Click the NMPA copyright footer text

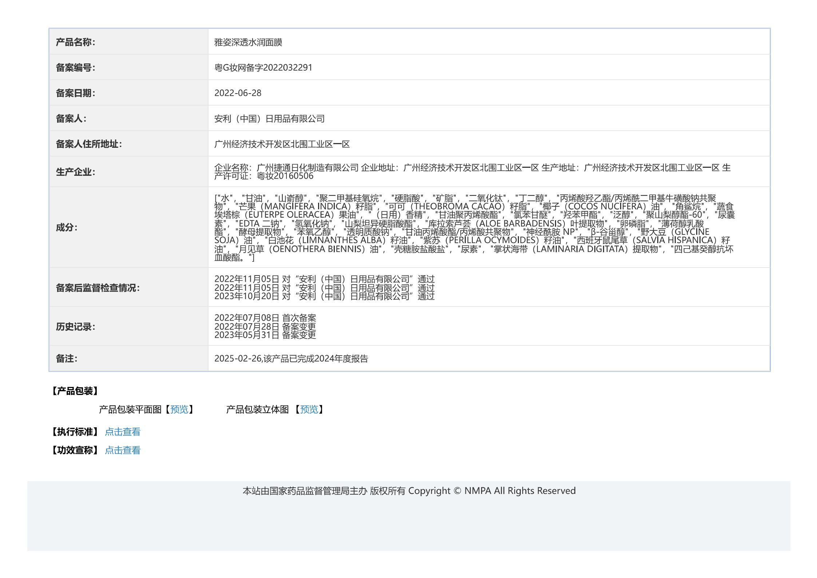[x=409, y=491]
